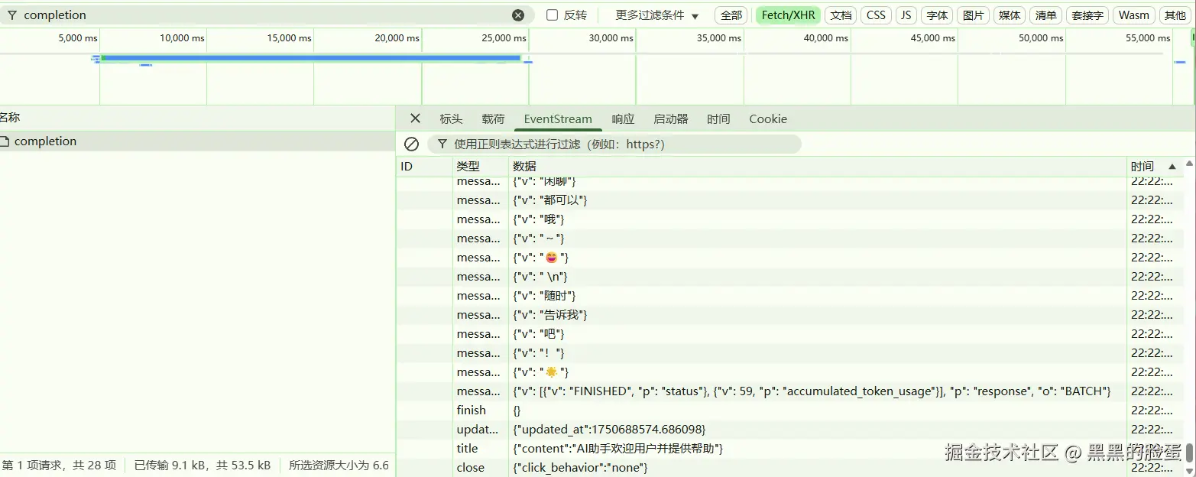1196x477 pixels.
Task: Select the title event row
Action: (x=789, y=449)
